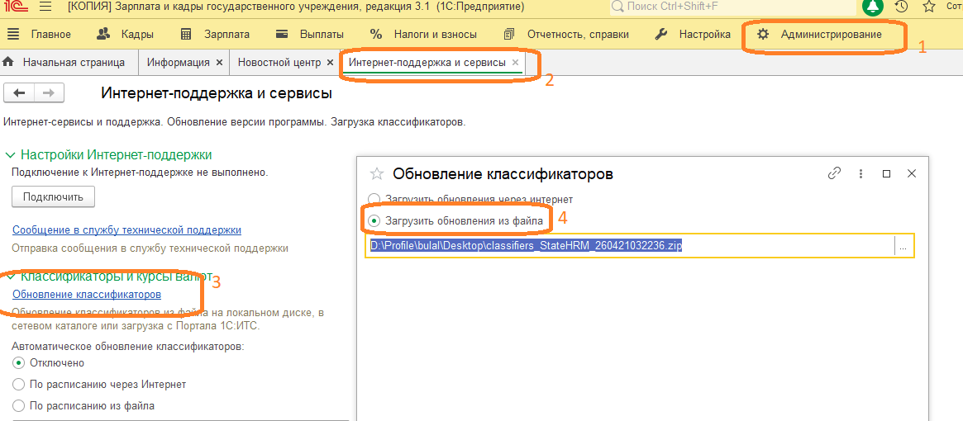Viewport: 963px width, 421px height.
Task: Click the home icon on Начальная страница
Action: pyautogui.click(x=8, y=62)
